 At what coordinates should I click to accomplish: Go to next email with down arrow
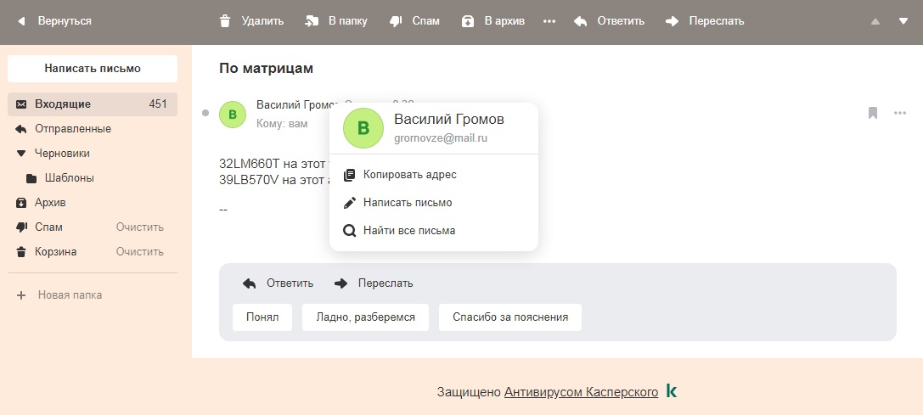(x=903, y=21)
